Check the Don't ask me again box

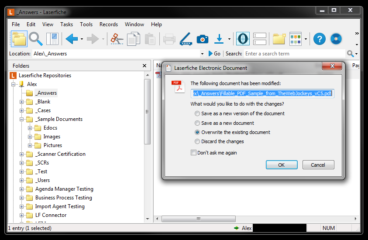pyautogui.click(x=194, y=153)
